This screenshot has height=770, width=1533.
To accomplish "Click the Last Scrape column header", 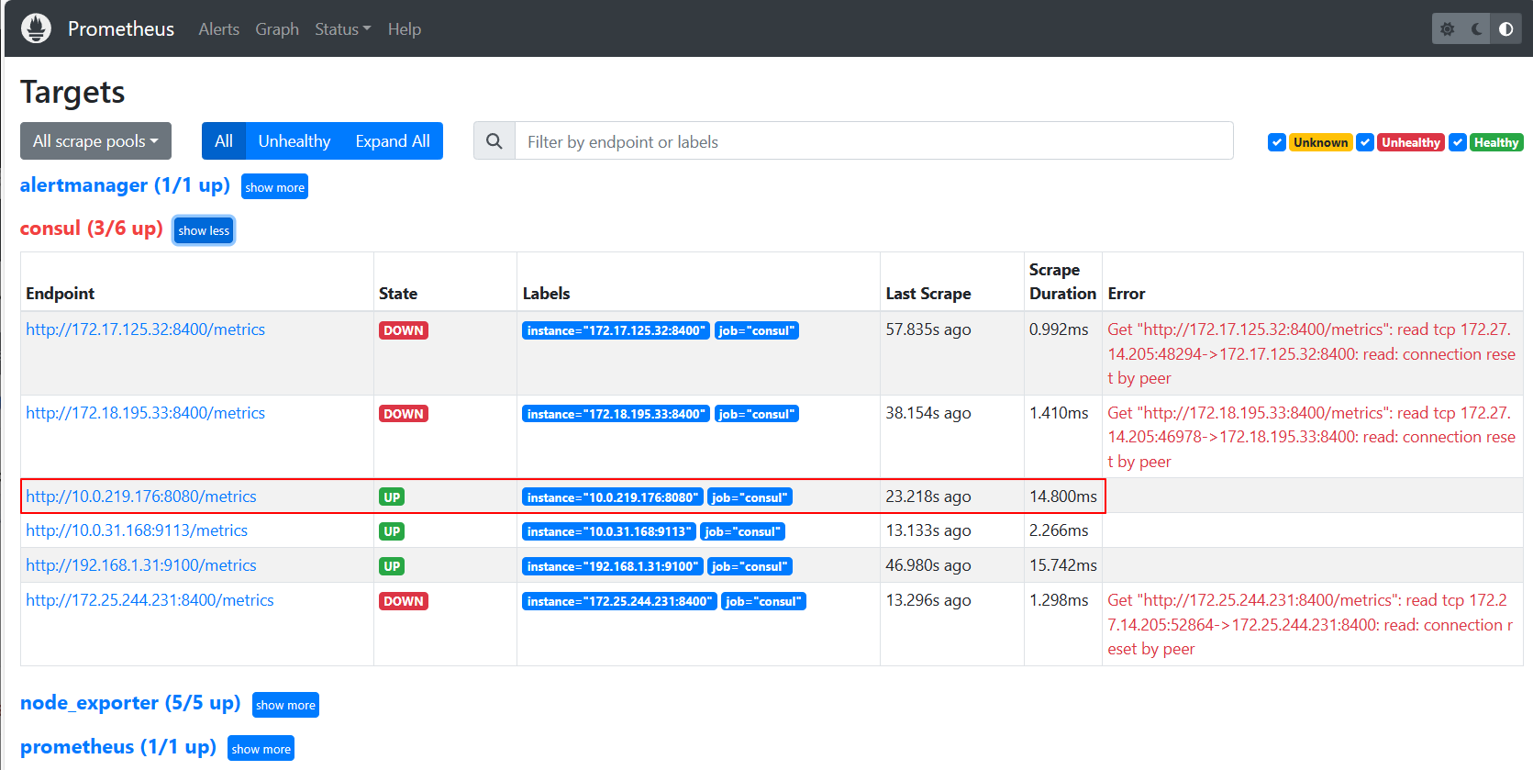I will (x=928, y=294).
